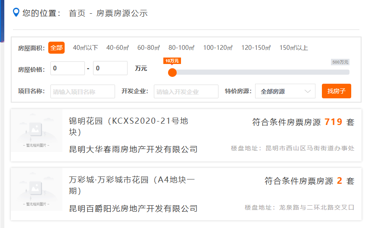
Task: Grab the orange price slider handle
Action: pos(172,72)
